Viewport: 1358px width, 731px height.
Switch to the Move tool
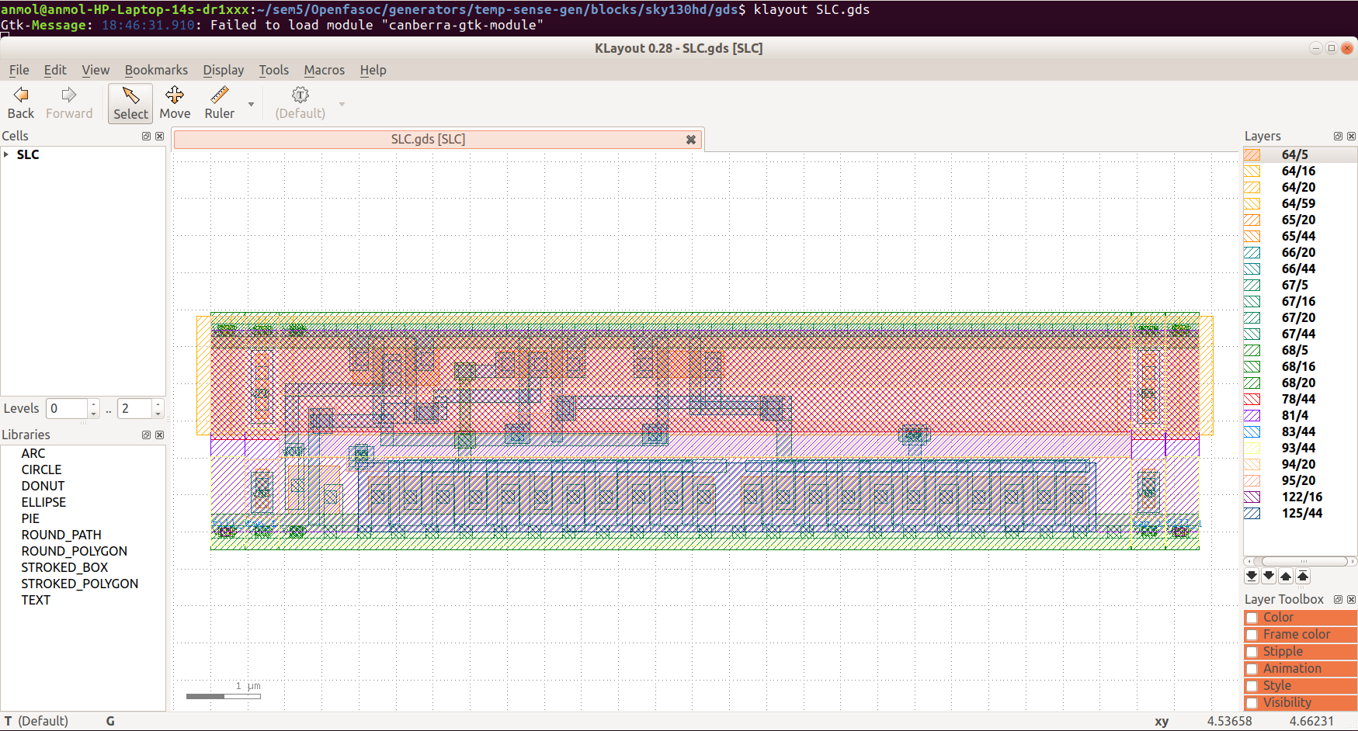(175, 102)
